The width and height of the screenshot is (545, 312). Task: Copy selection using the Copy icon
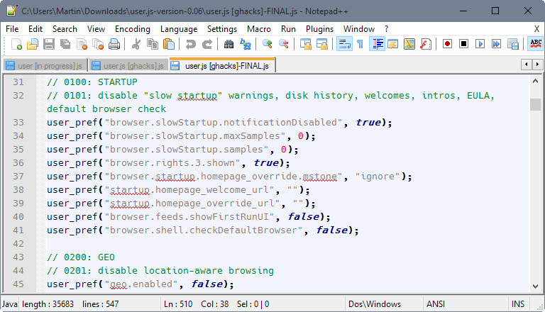153,44
